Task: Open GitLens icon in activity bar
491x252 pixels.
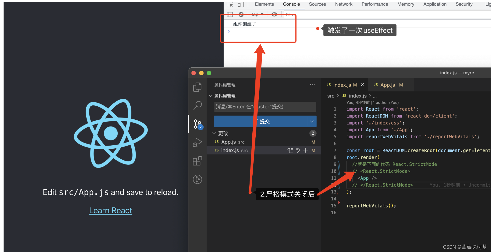Action: 197,179
